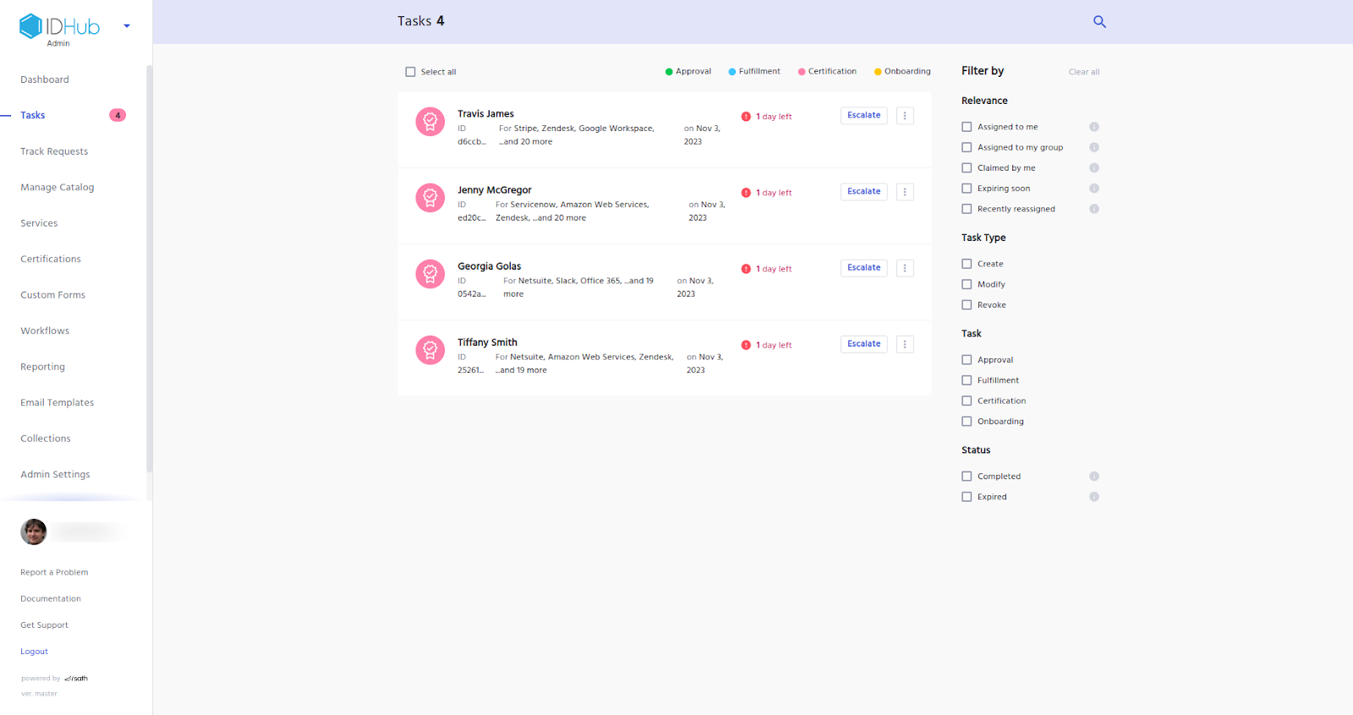Click Travis James certification badge icon
Screen dimensions: 1353x715
coord(430,122)
